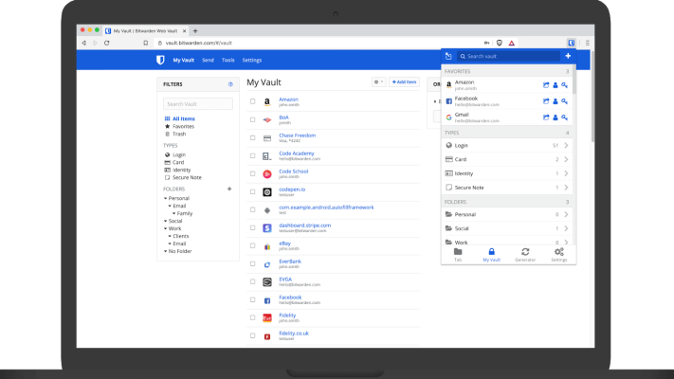The image size is (674, 379).
Task: Copy Amazon password key icon in popup
Action: 564,85
